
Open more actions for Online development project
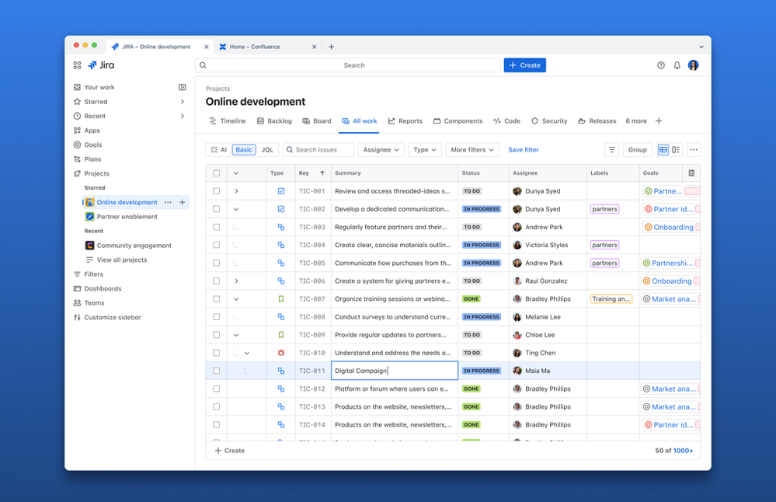pos(169,202)
